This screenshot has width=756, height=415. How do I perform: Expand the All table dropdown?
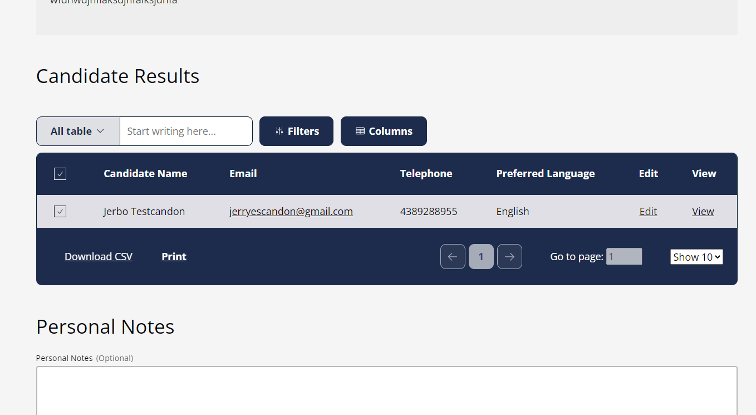click(x=77, y=131)
